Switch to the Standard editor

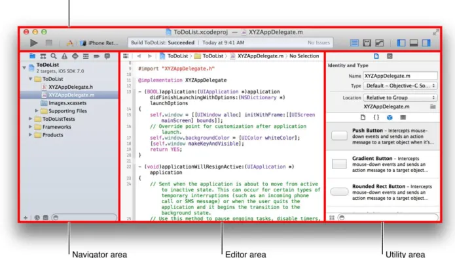point(354,43)
